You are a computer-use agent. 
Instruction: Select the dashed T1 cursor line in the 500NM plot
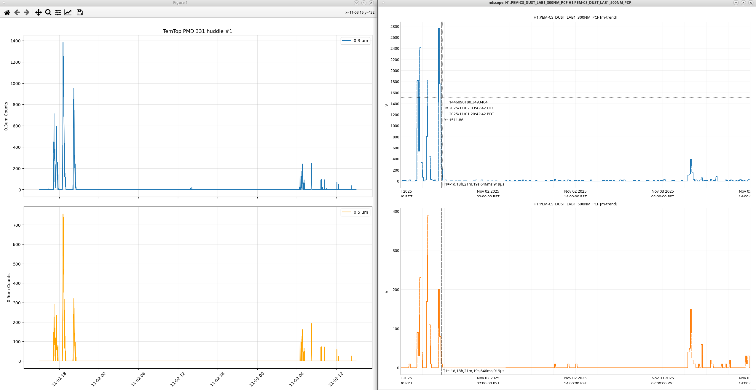(442, 267)
